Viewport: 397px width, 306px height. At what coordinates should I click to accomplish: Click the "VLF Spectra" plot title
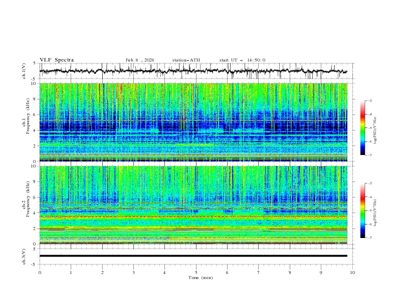coord(57,60)
